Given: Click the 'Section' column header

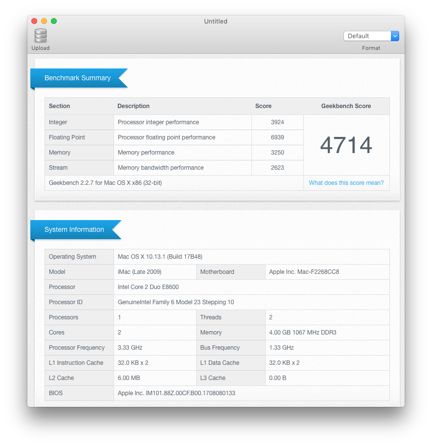Looking at the screenshot, I should click(60, 106).
